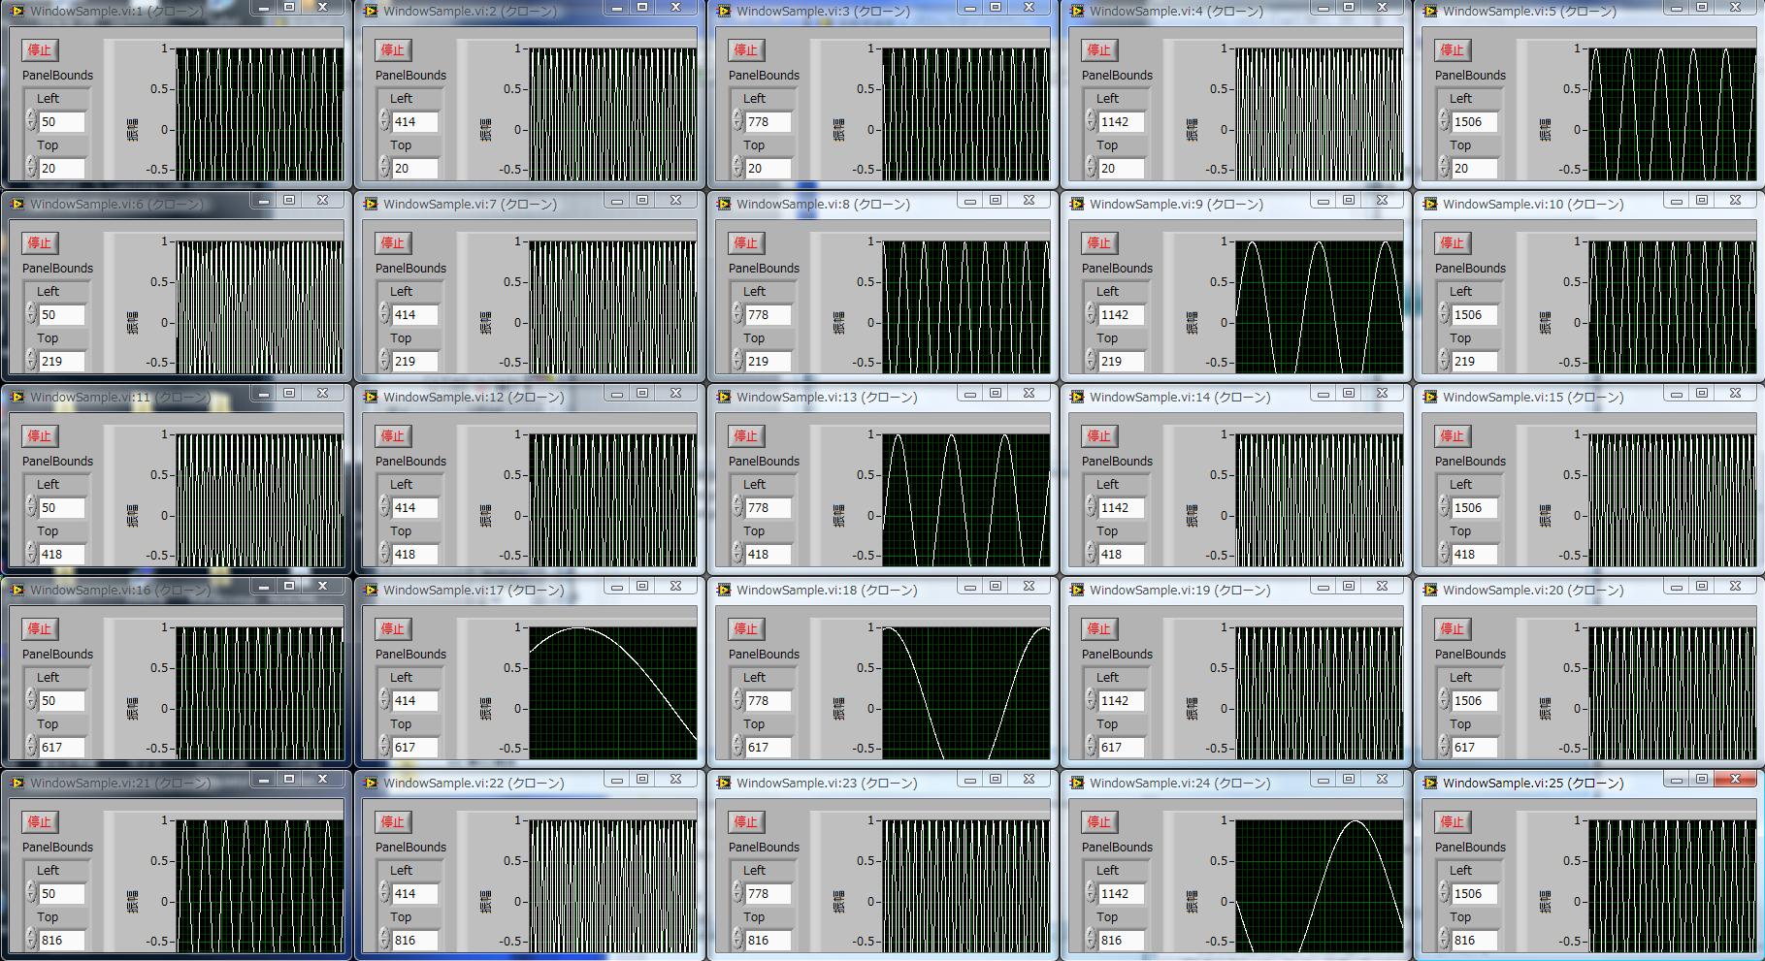The width and height of the screenshot is (1765, 961).
Task: Click the title text WindowSample.vi:6 (クローン)
Action: (116, 205)
